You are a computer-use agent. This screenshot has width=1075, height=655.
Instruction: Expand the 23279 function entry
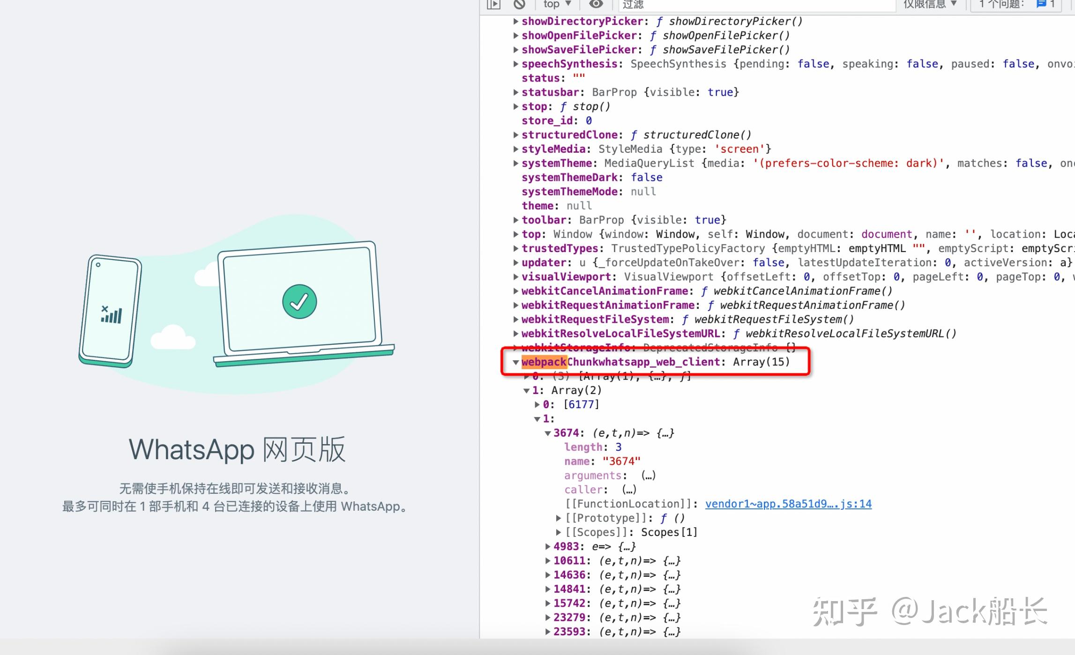(x=547, y=618)
